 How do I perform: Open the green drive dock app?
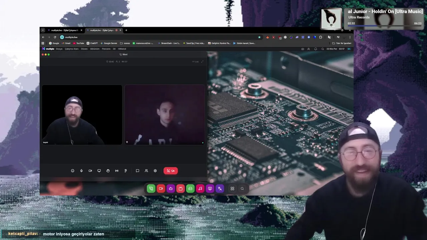click(190, 189)
